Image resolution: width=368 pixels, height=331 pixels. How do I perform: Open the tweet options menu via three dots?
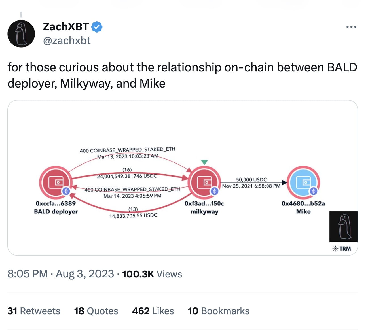pyautogui.click(x=351, y=27)
